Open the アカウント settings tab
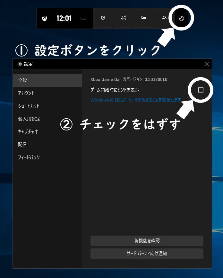Viewport: 223px width, 278px height. click(47, 93)
